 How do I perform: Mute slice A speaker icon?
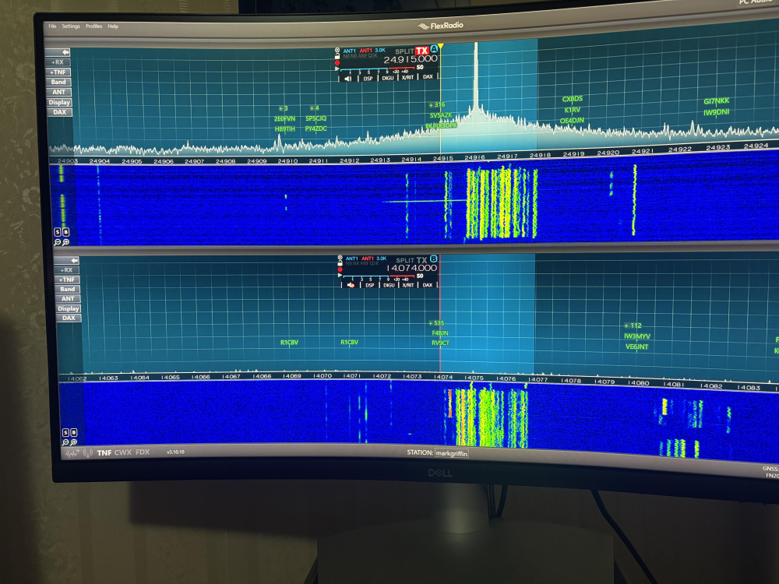[x=347, y=79]
